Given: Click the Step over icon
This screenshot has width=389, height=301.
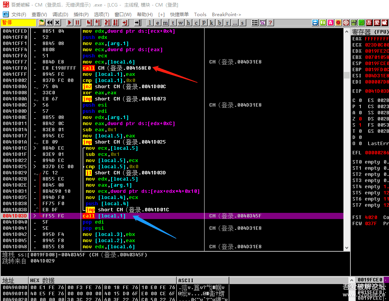Looking at the screenshot, I should point(97,23).
